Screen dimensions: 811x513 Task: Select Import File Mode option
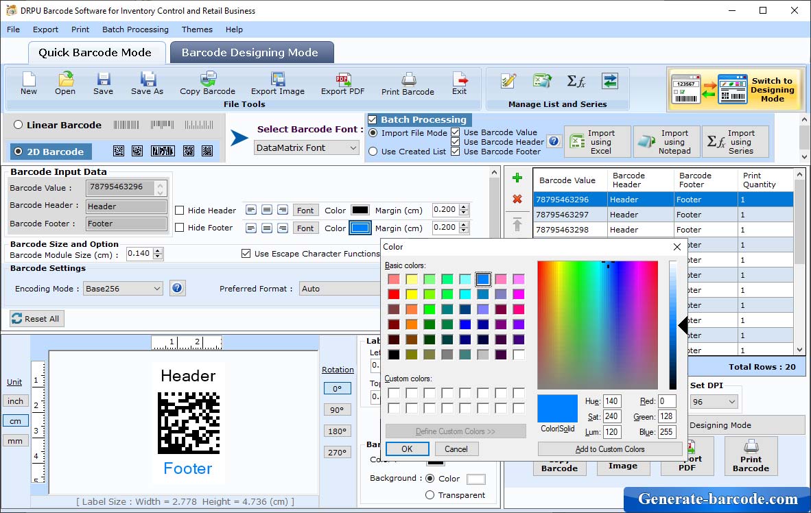click(373, 133)
